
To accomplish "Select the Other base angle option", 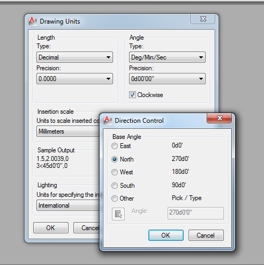I will 115,198.
